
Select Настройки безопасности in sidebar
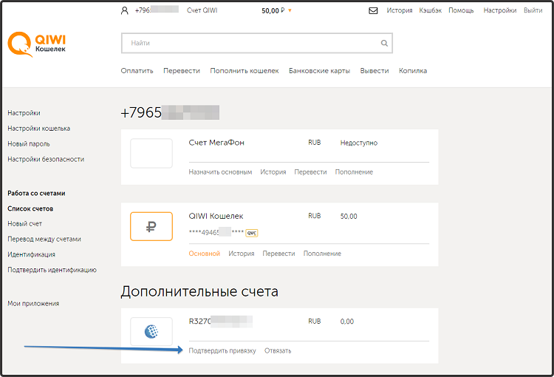click(x=46, y=159)
